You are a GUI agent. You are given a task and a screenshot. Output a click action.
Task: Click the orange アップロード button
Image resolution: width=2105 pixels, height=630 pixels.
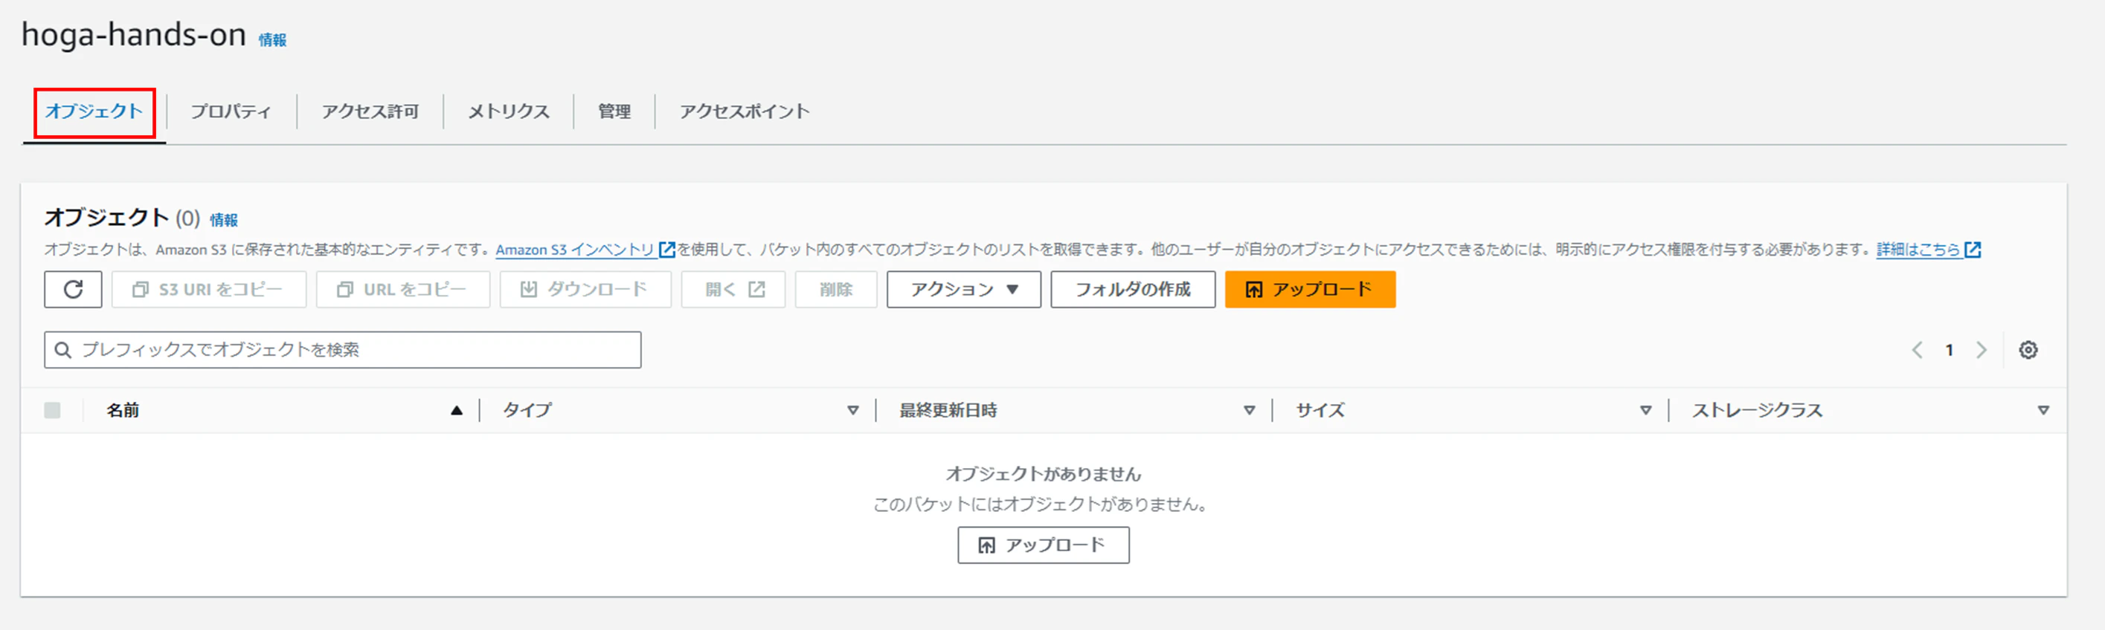pos(1310,290)
